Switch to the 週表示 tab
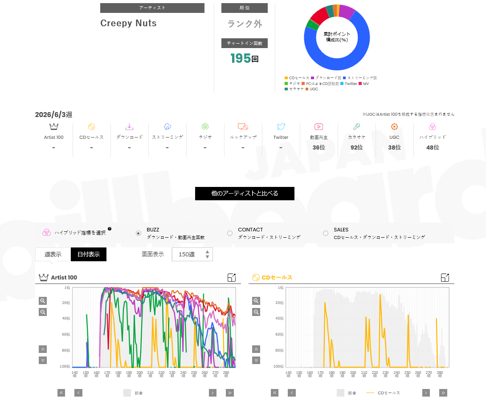The width and height of the screenshot is (486, 397). 53,254
